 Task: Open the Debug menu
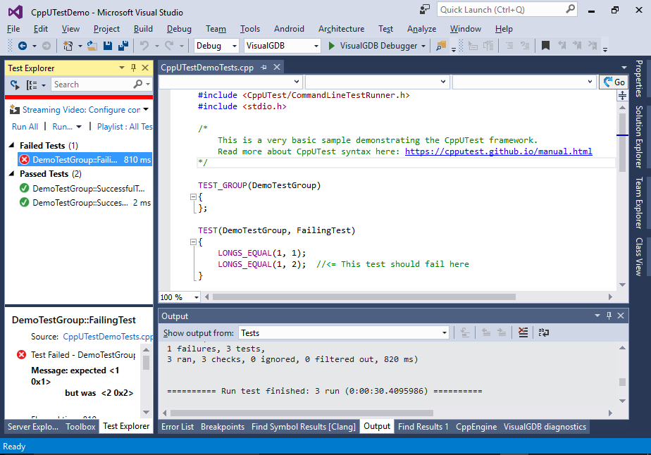click(179, 29)
